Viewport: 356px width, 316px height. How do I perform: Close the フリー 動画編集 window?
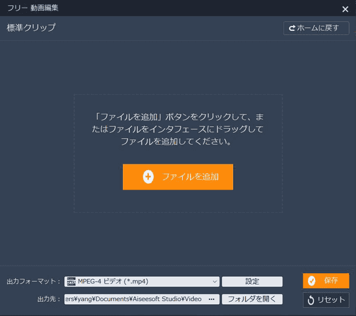coord(345,9)
